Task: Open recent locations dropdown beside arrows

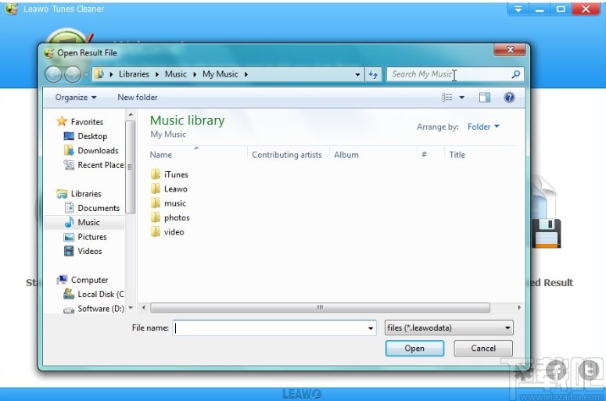Action: (86, 74)
